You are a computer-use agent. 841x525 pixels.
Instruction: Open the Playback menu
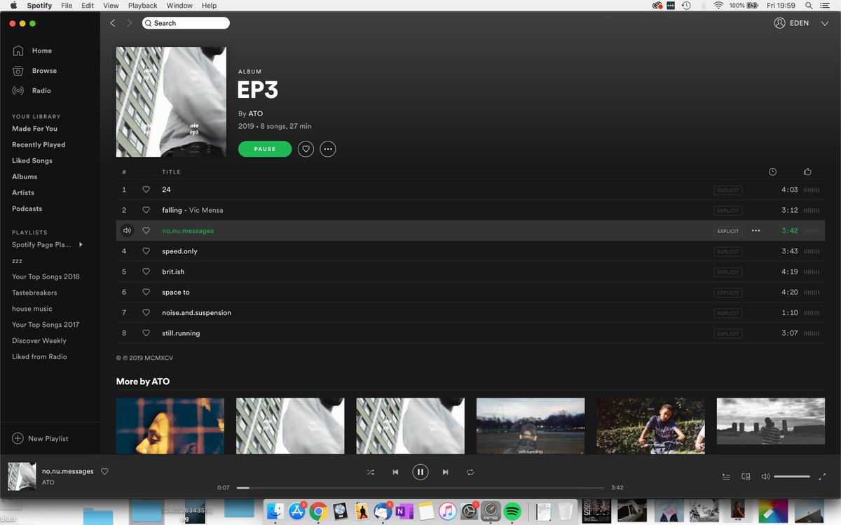[143, 6]
